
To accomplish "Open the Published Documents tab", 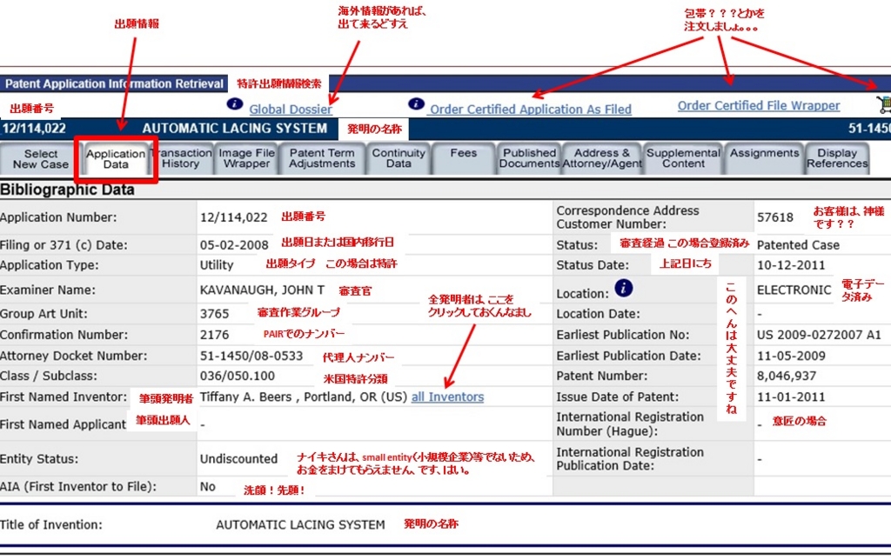I will [528, 158].
